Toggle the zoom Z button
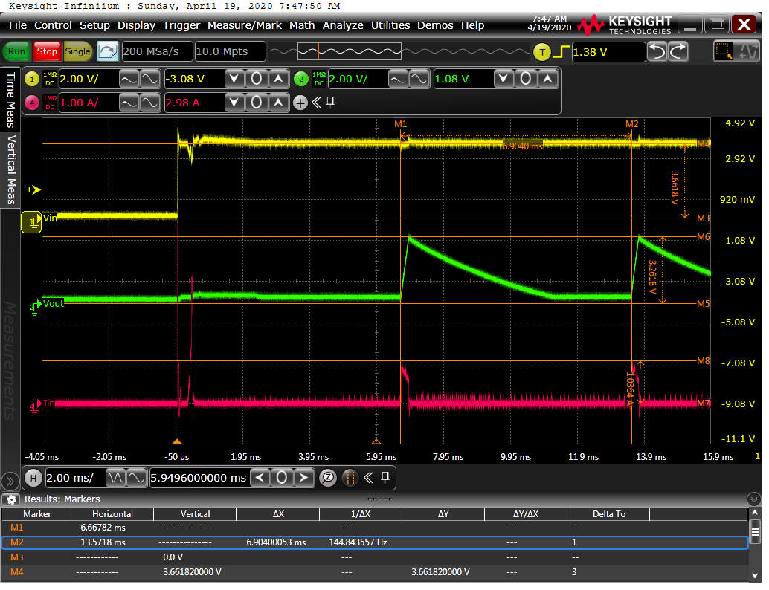This screenshot has width=769, height=590. pyautogui.click(x=328, y=478)
